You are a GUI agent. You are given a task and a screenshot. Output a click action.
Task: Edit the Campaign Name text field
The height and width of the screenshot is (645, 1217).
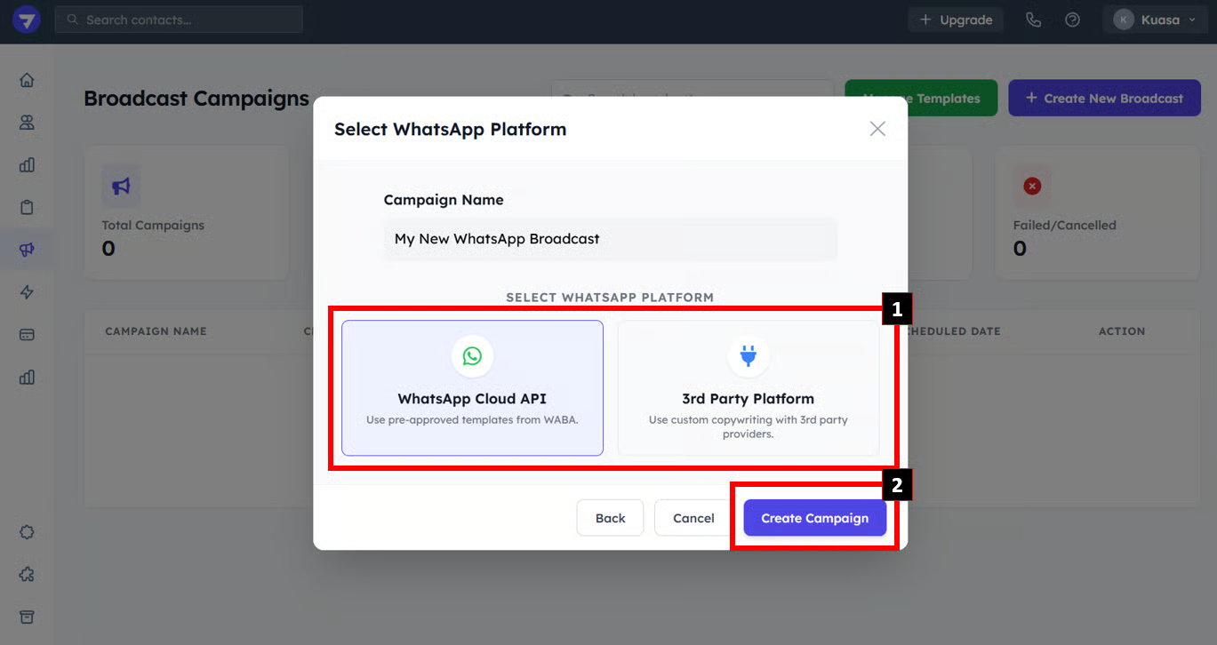(610, 239)
